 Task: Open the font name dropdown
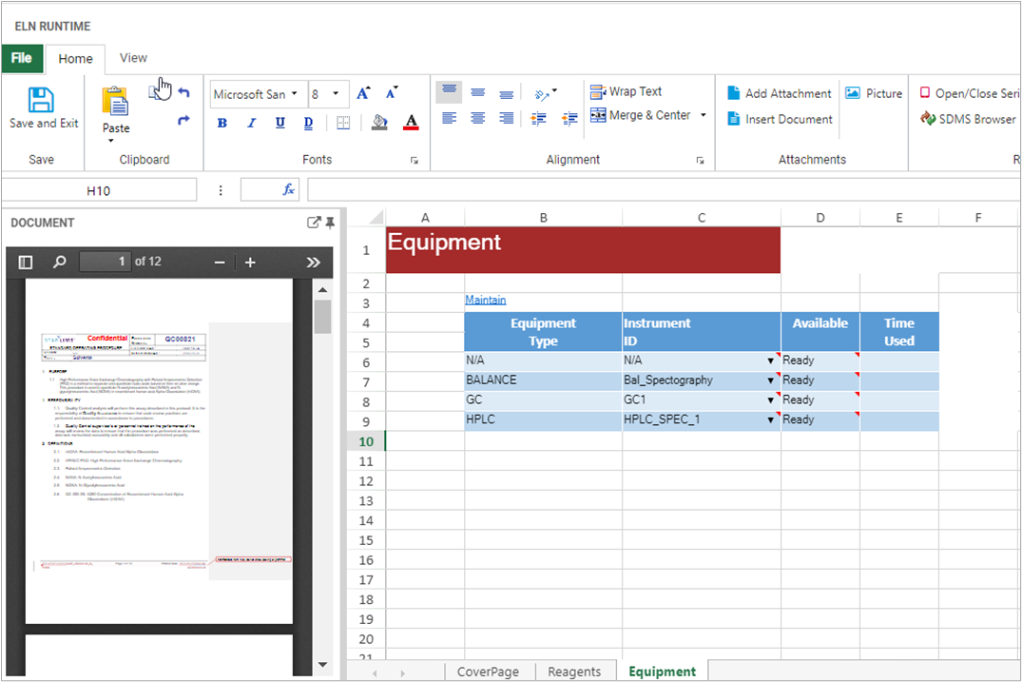click(x=295, y=93)
